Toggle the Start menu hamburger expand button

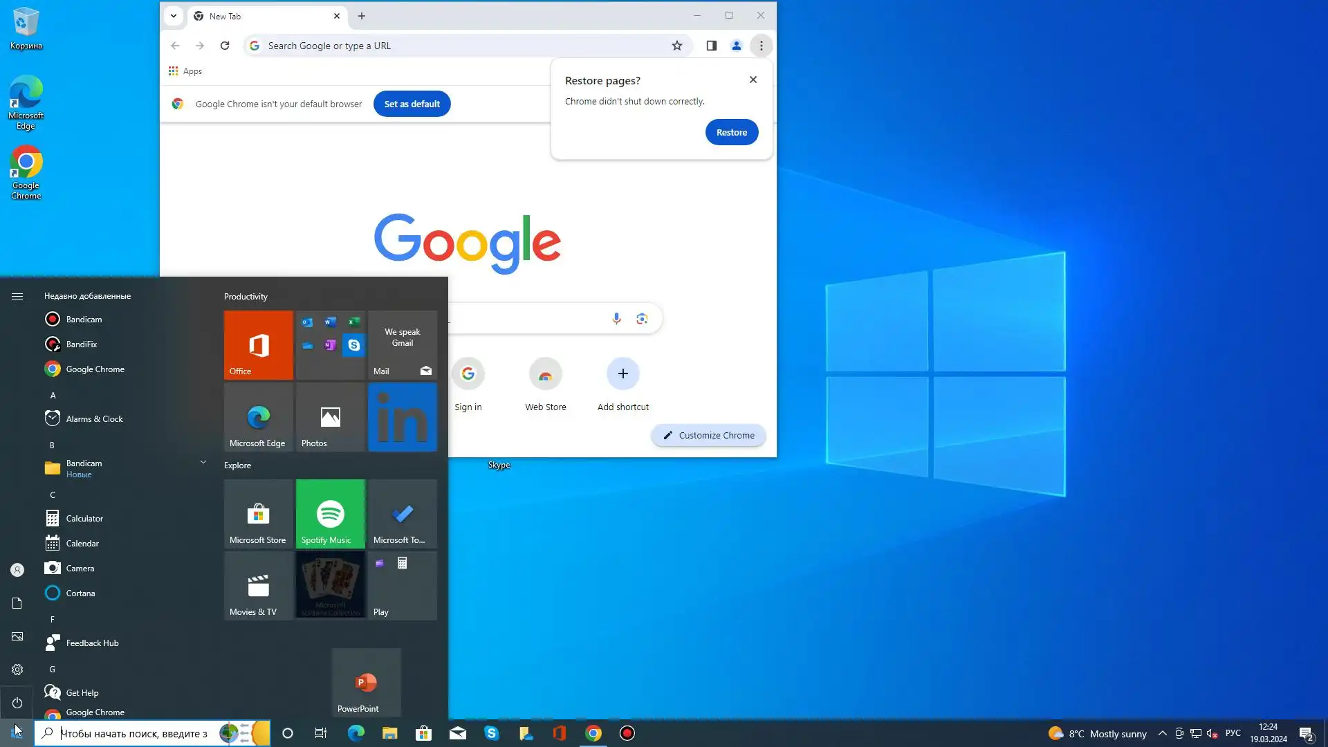pyautogui.click(x=17, y=296)
